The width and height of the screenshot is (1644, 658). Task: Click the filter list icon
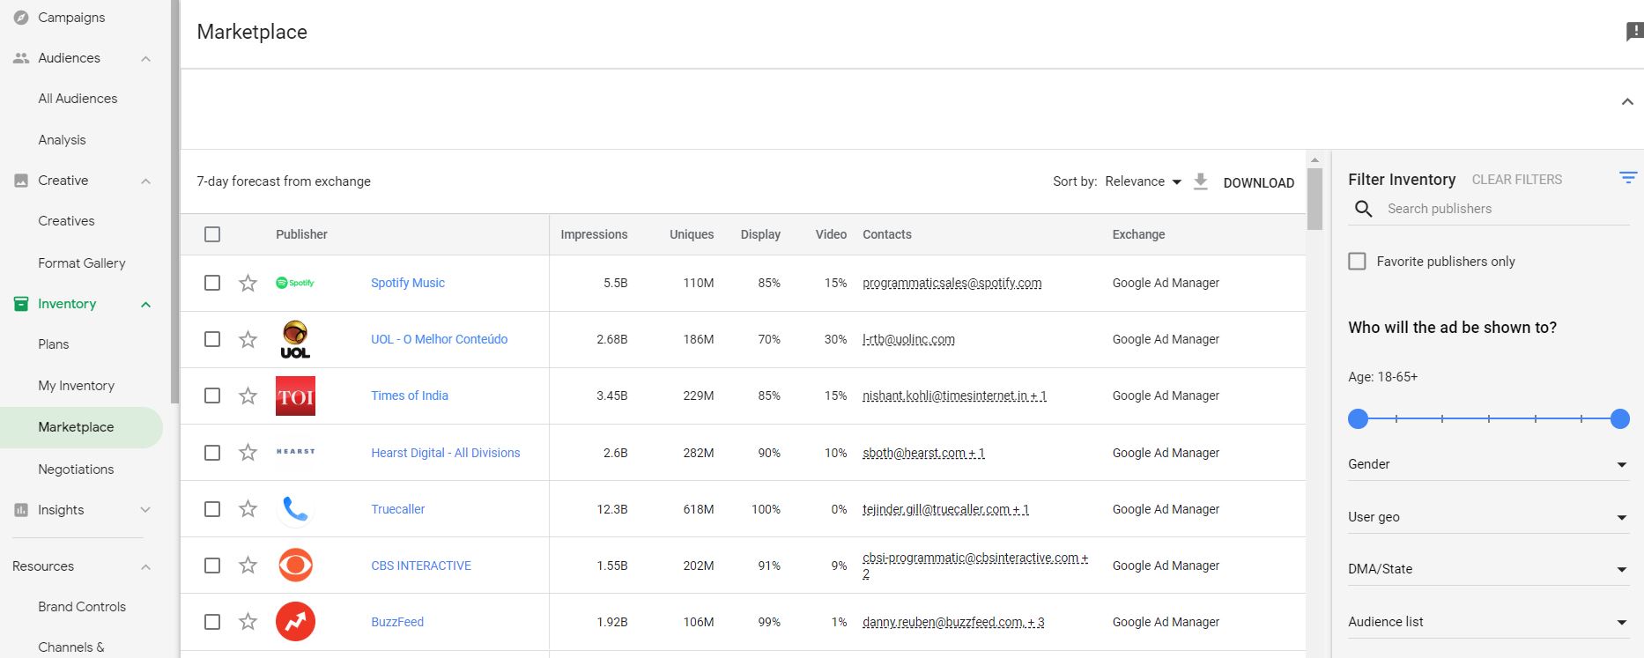click(1628, 178)
